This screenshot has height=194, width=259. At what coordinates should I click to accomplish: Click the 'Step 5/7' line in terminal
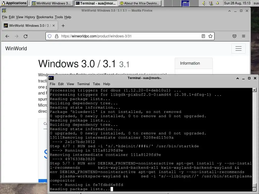[151, 163]
